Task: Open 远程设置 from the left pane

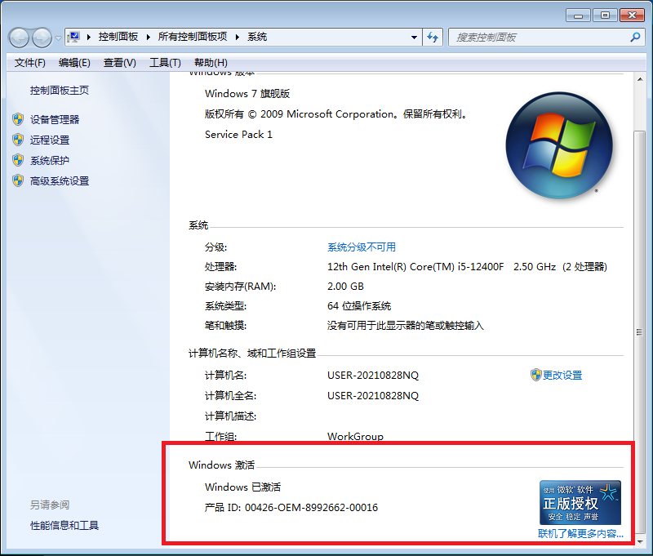Action: (x=50, y=140)
